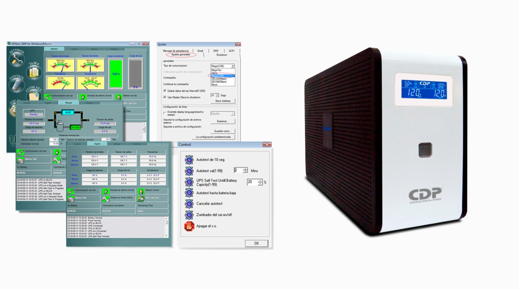Screen dimensions: 519x289
Task: Click the Examinar... button
Action: pos(223,122)
